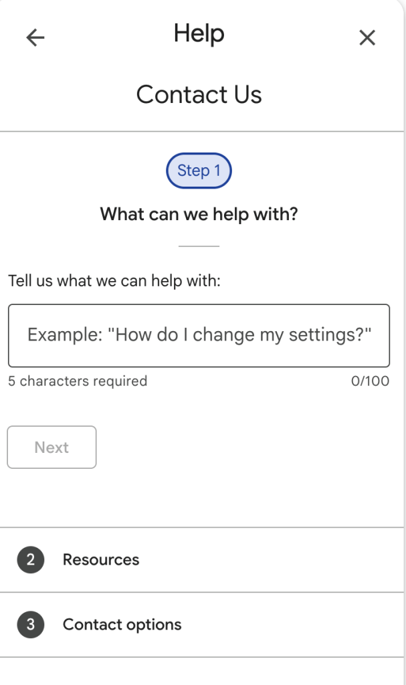Click the Help title text
Viewport: 406px width, 685px height.
(199, 33)
